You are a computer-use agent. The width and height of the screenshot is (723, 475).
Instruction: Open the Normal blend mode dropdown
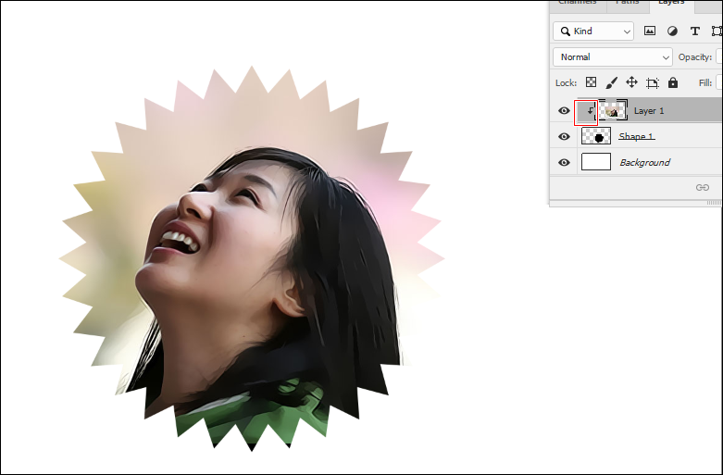click(x=612, y=57)
